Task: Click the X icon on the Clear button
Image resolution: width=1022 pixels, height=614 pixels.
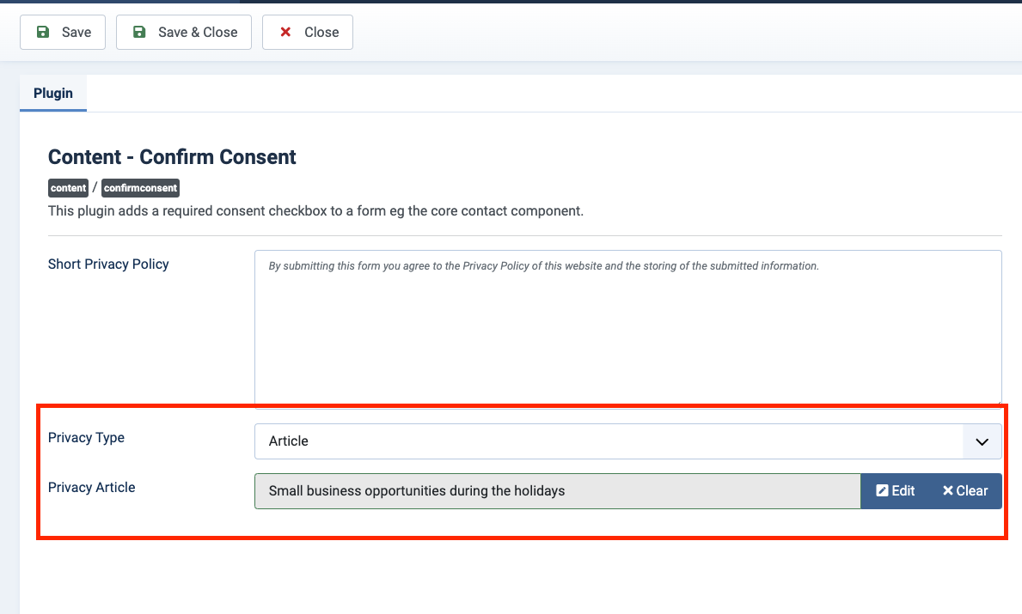Action: pyautogui.click(x=947, y=491)
